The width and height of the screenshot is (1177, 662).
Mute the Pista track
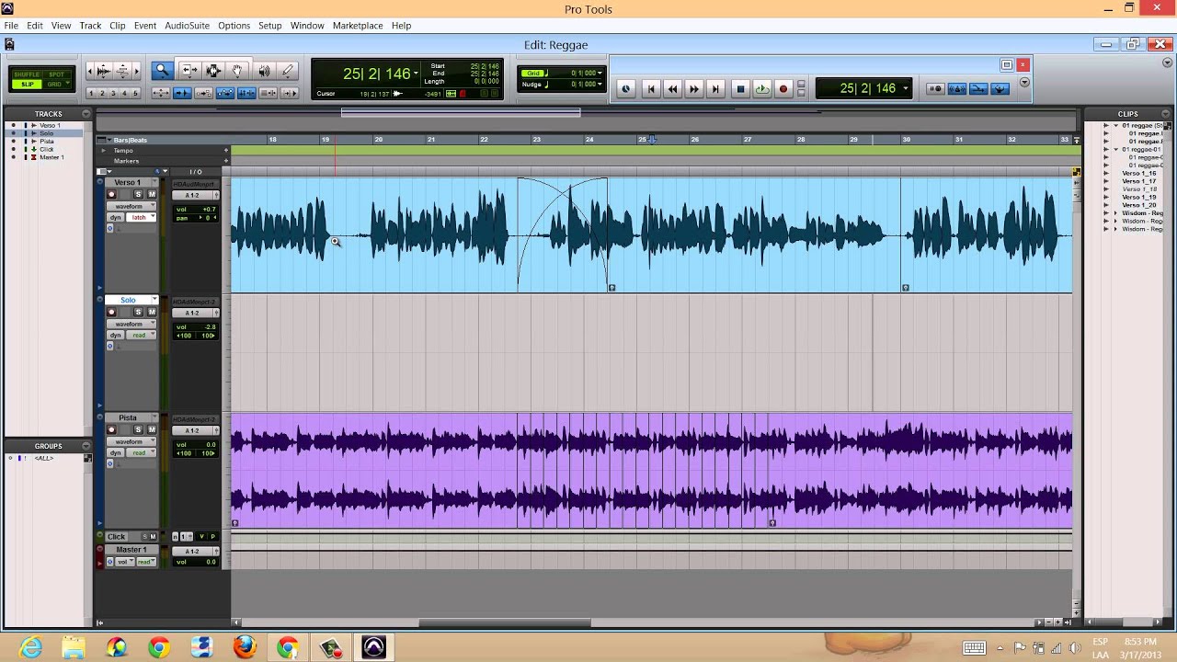pyautogui.click(x=152, y=429)
